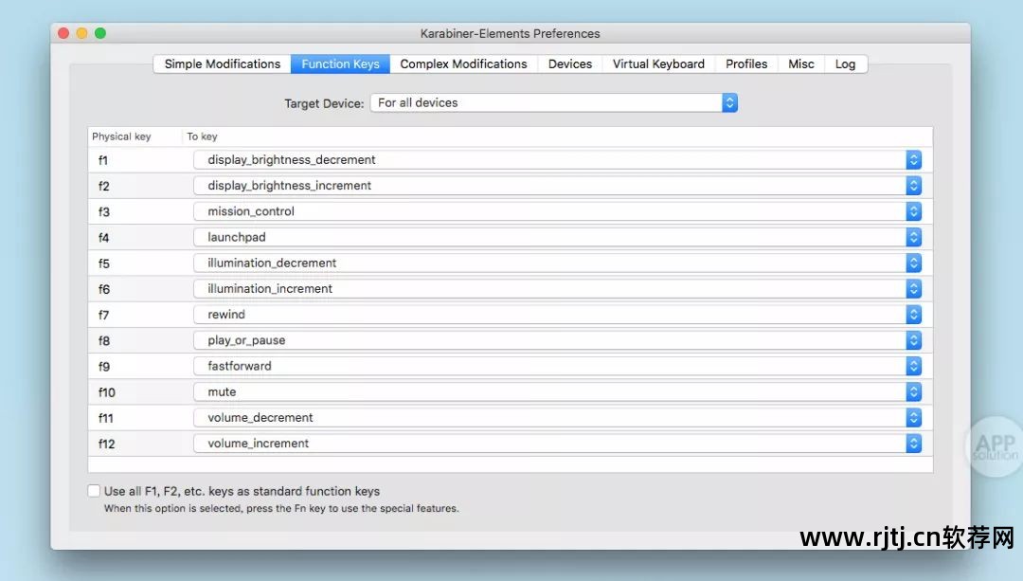Select the f9 physical key label
The width and height of the screenshot is (1023, 581).
coord(104,366)
